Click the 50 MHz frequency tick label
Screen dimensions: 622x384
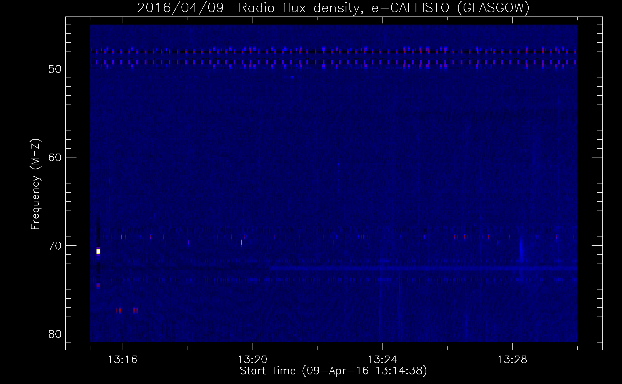point(55,69)
